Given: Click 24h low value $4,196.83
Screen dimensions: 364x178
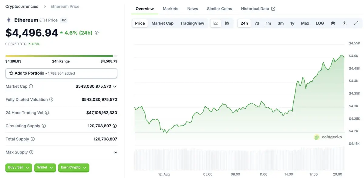Looking at the screenshot, I should (13, 61).
